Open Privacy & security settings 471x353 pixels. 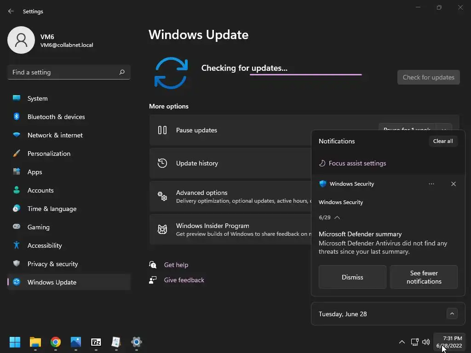click(x=69, y=264)
